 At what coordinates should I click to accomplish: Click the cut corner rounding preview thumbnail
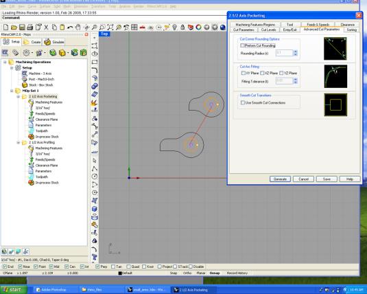[335, 49]
